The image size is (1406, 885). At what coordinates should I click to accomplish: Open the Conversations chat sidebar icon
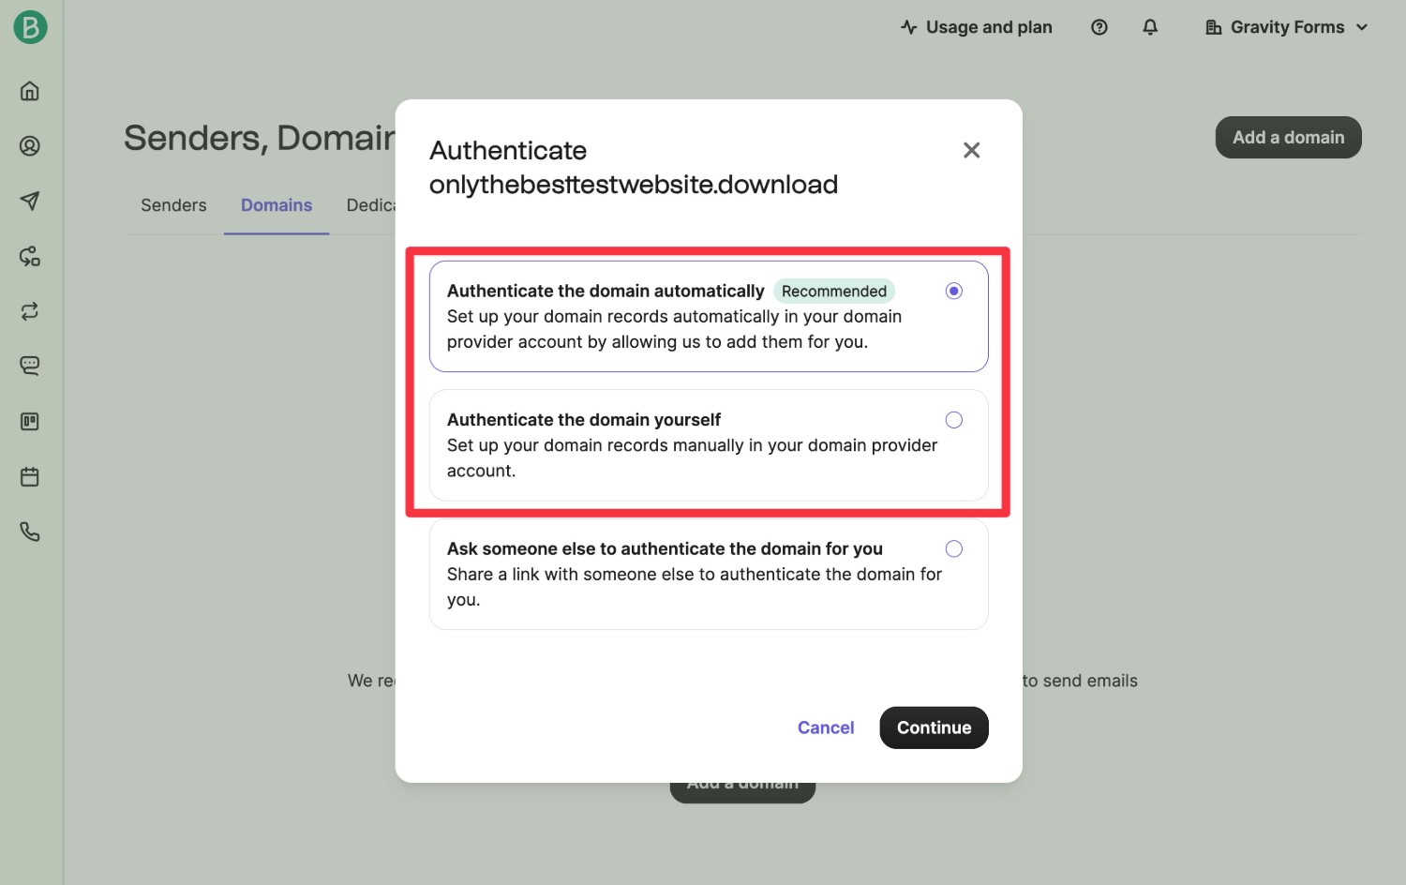tap(30, 366)
